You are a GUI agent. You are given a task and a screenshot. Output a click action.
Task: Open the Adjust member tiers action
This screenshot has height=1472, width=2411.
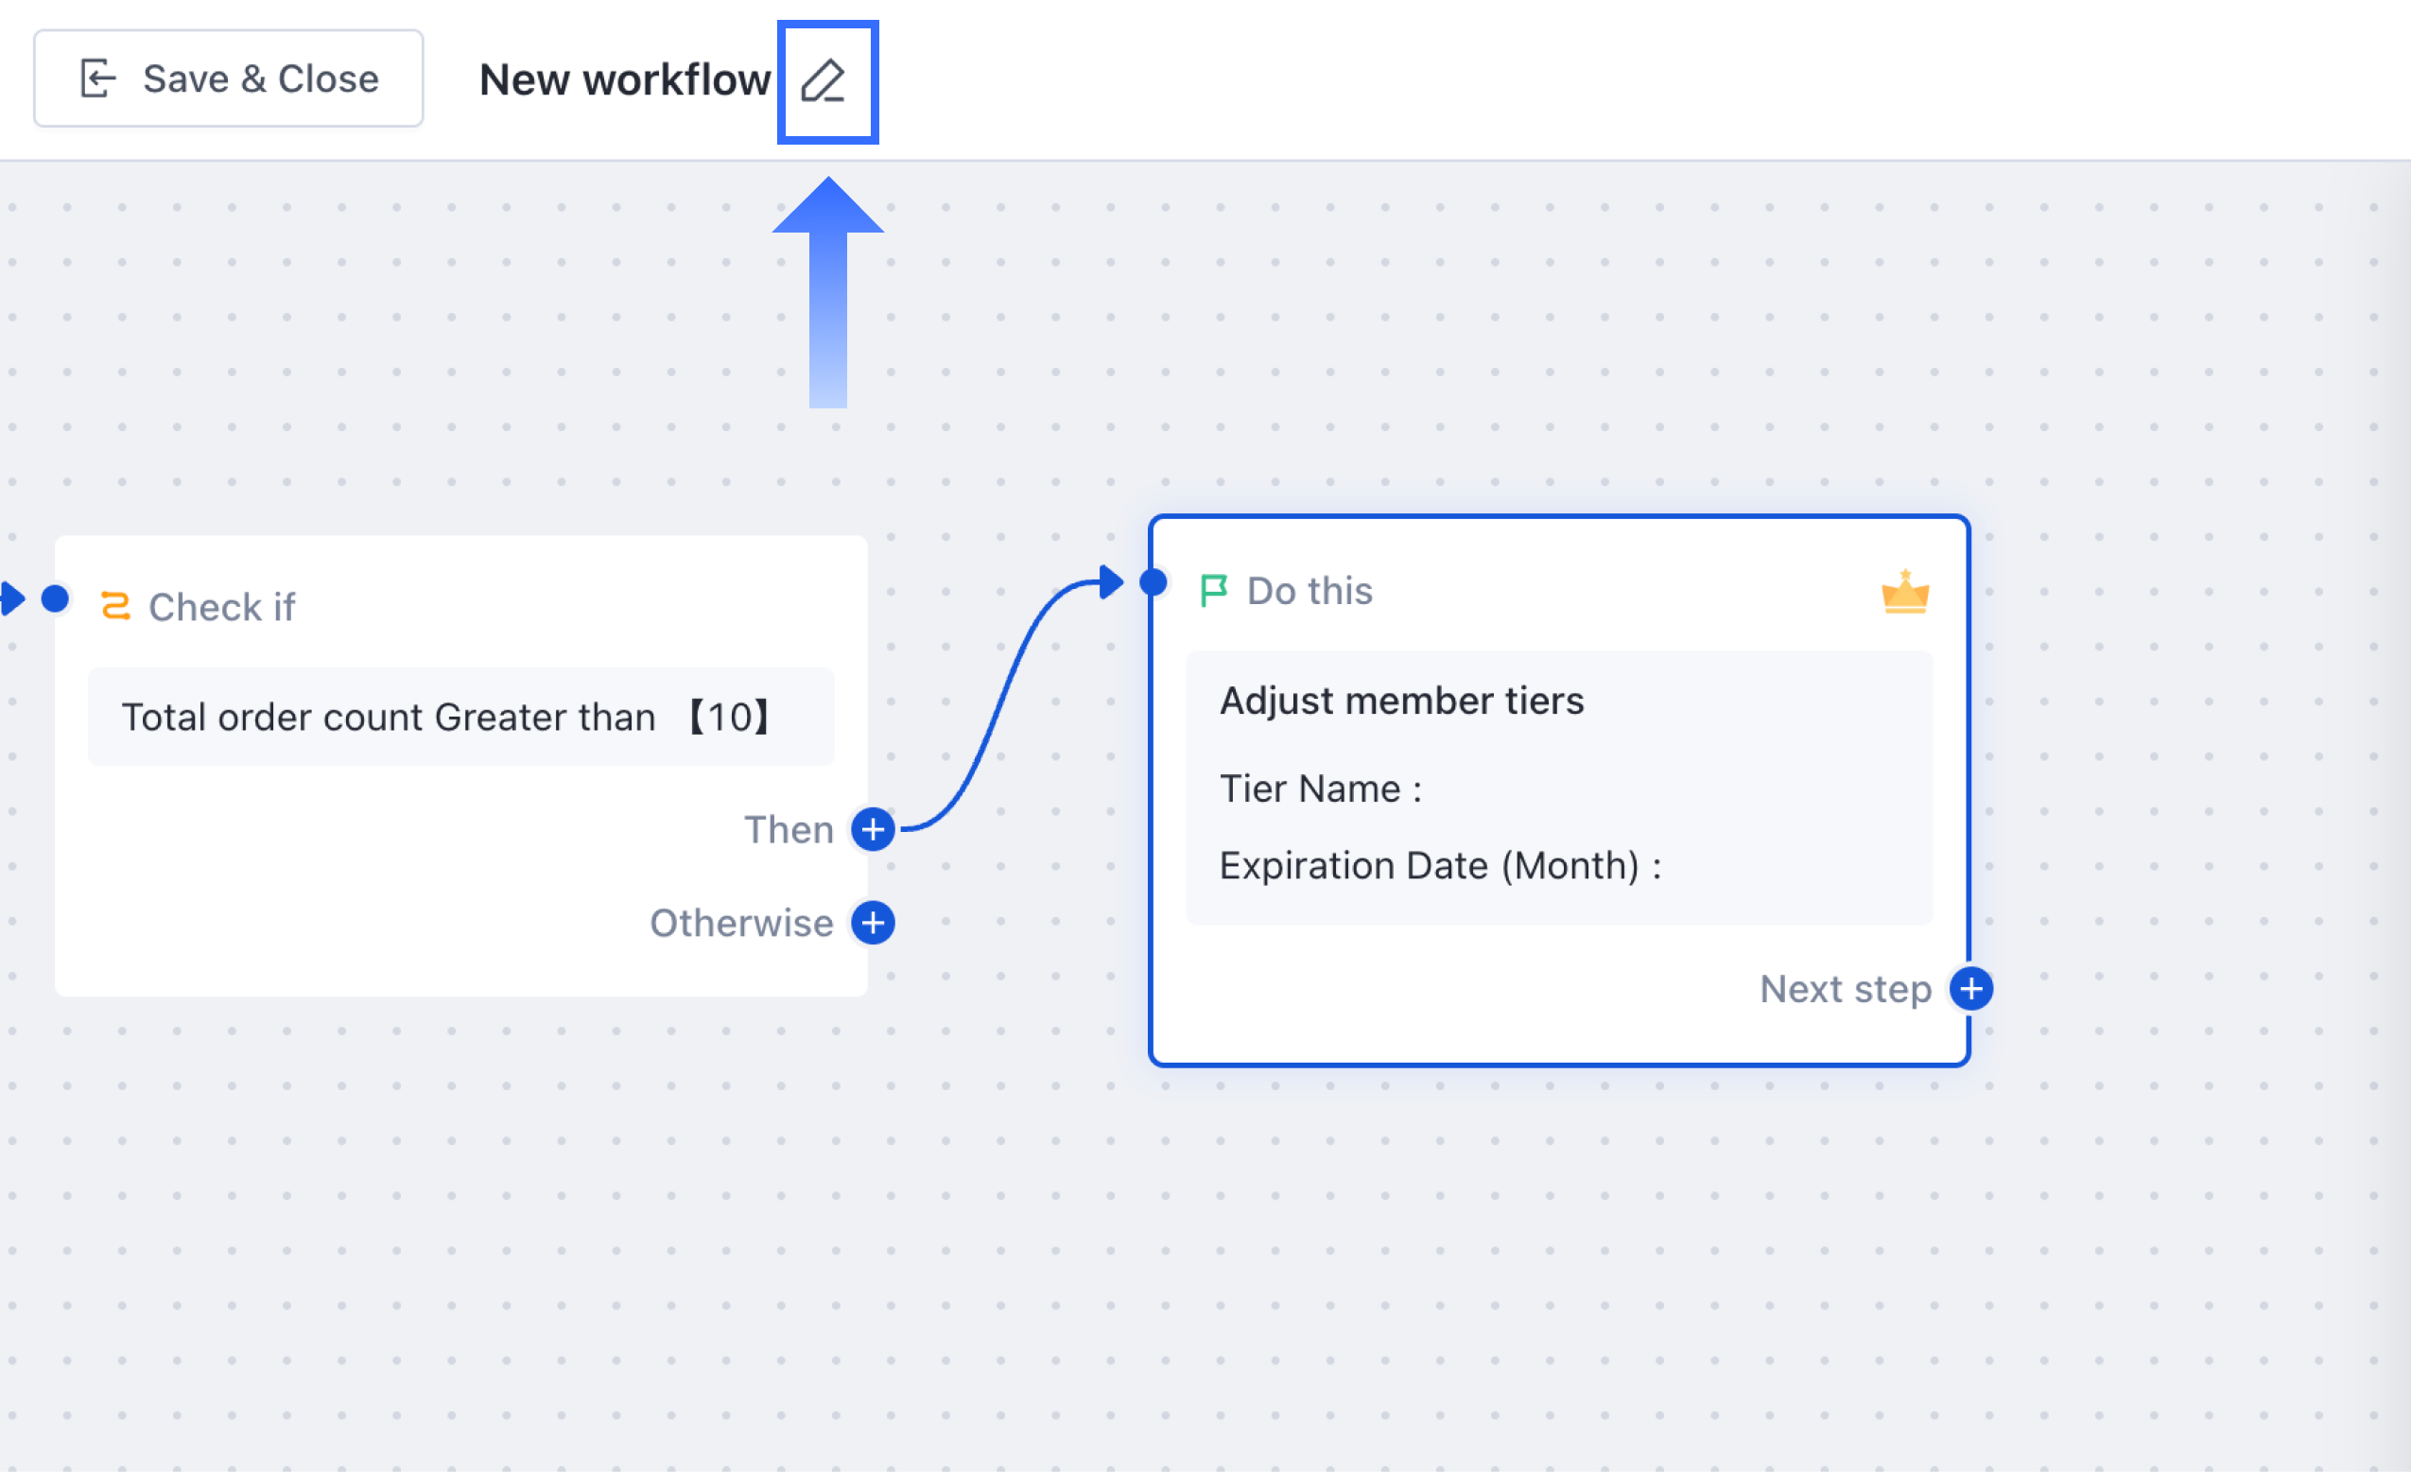coord(1401,701)
